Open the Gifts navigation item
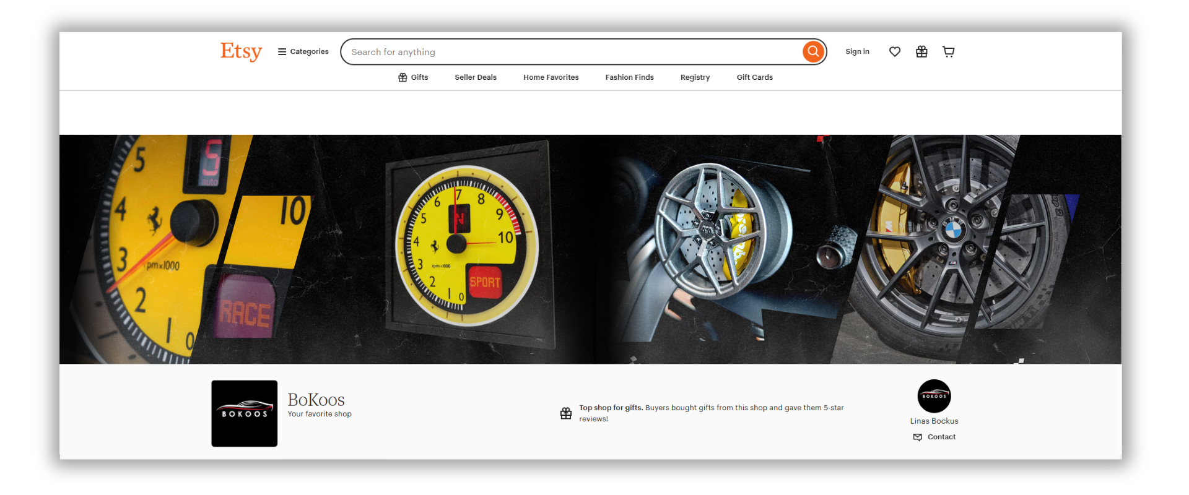The image size is (1189, 495). coord(413,77)
